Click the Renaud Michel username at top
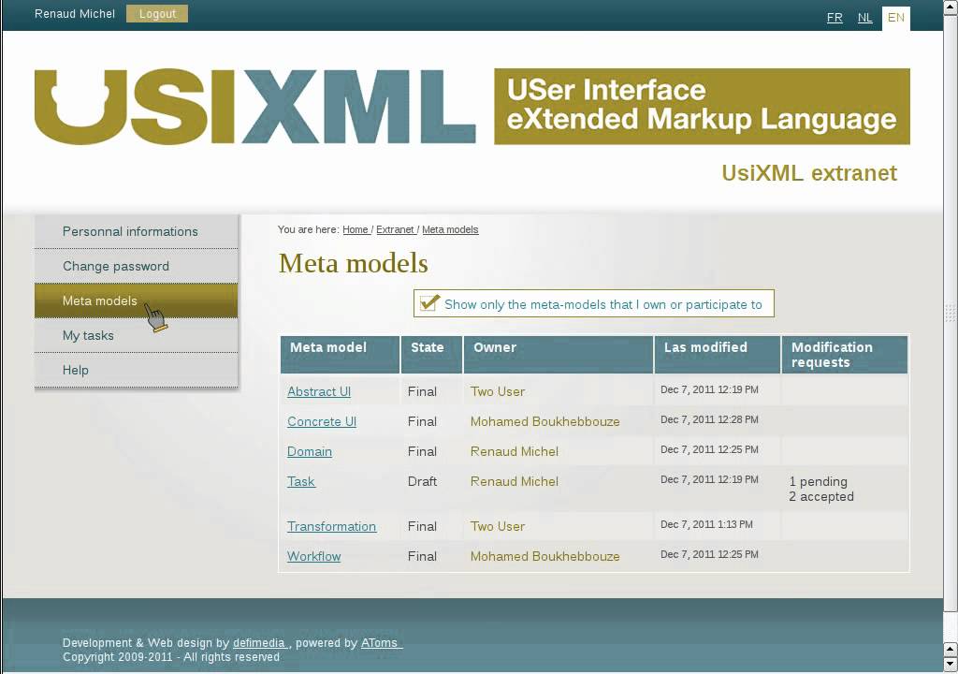 [75, 13]
